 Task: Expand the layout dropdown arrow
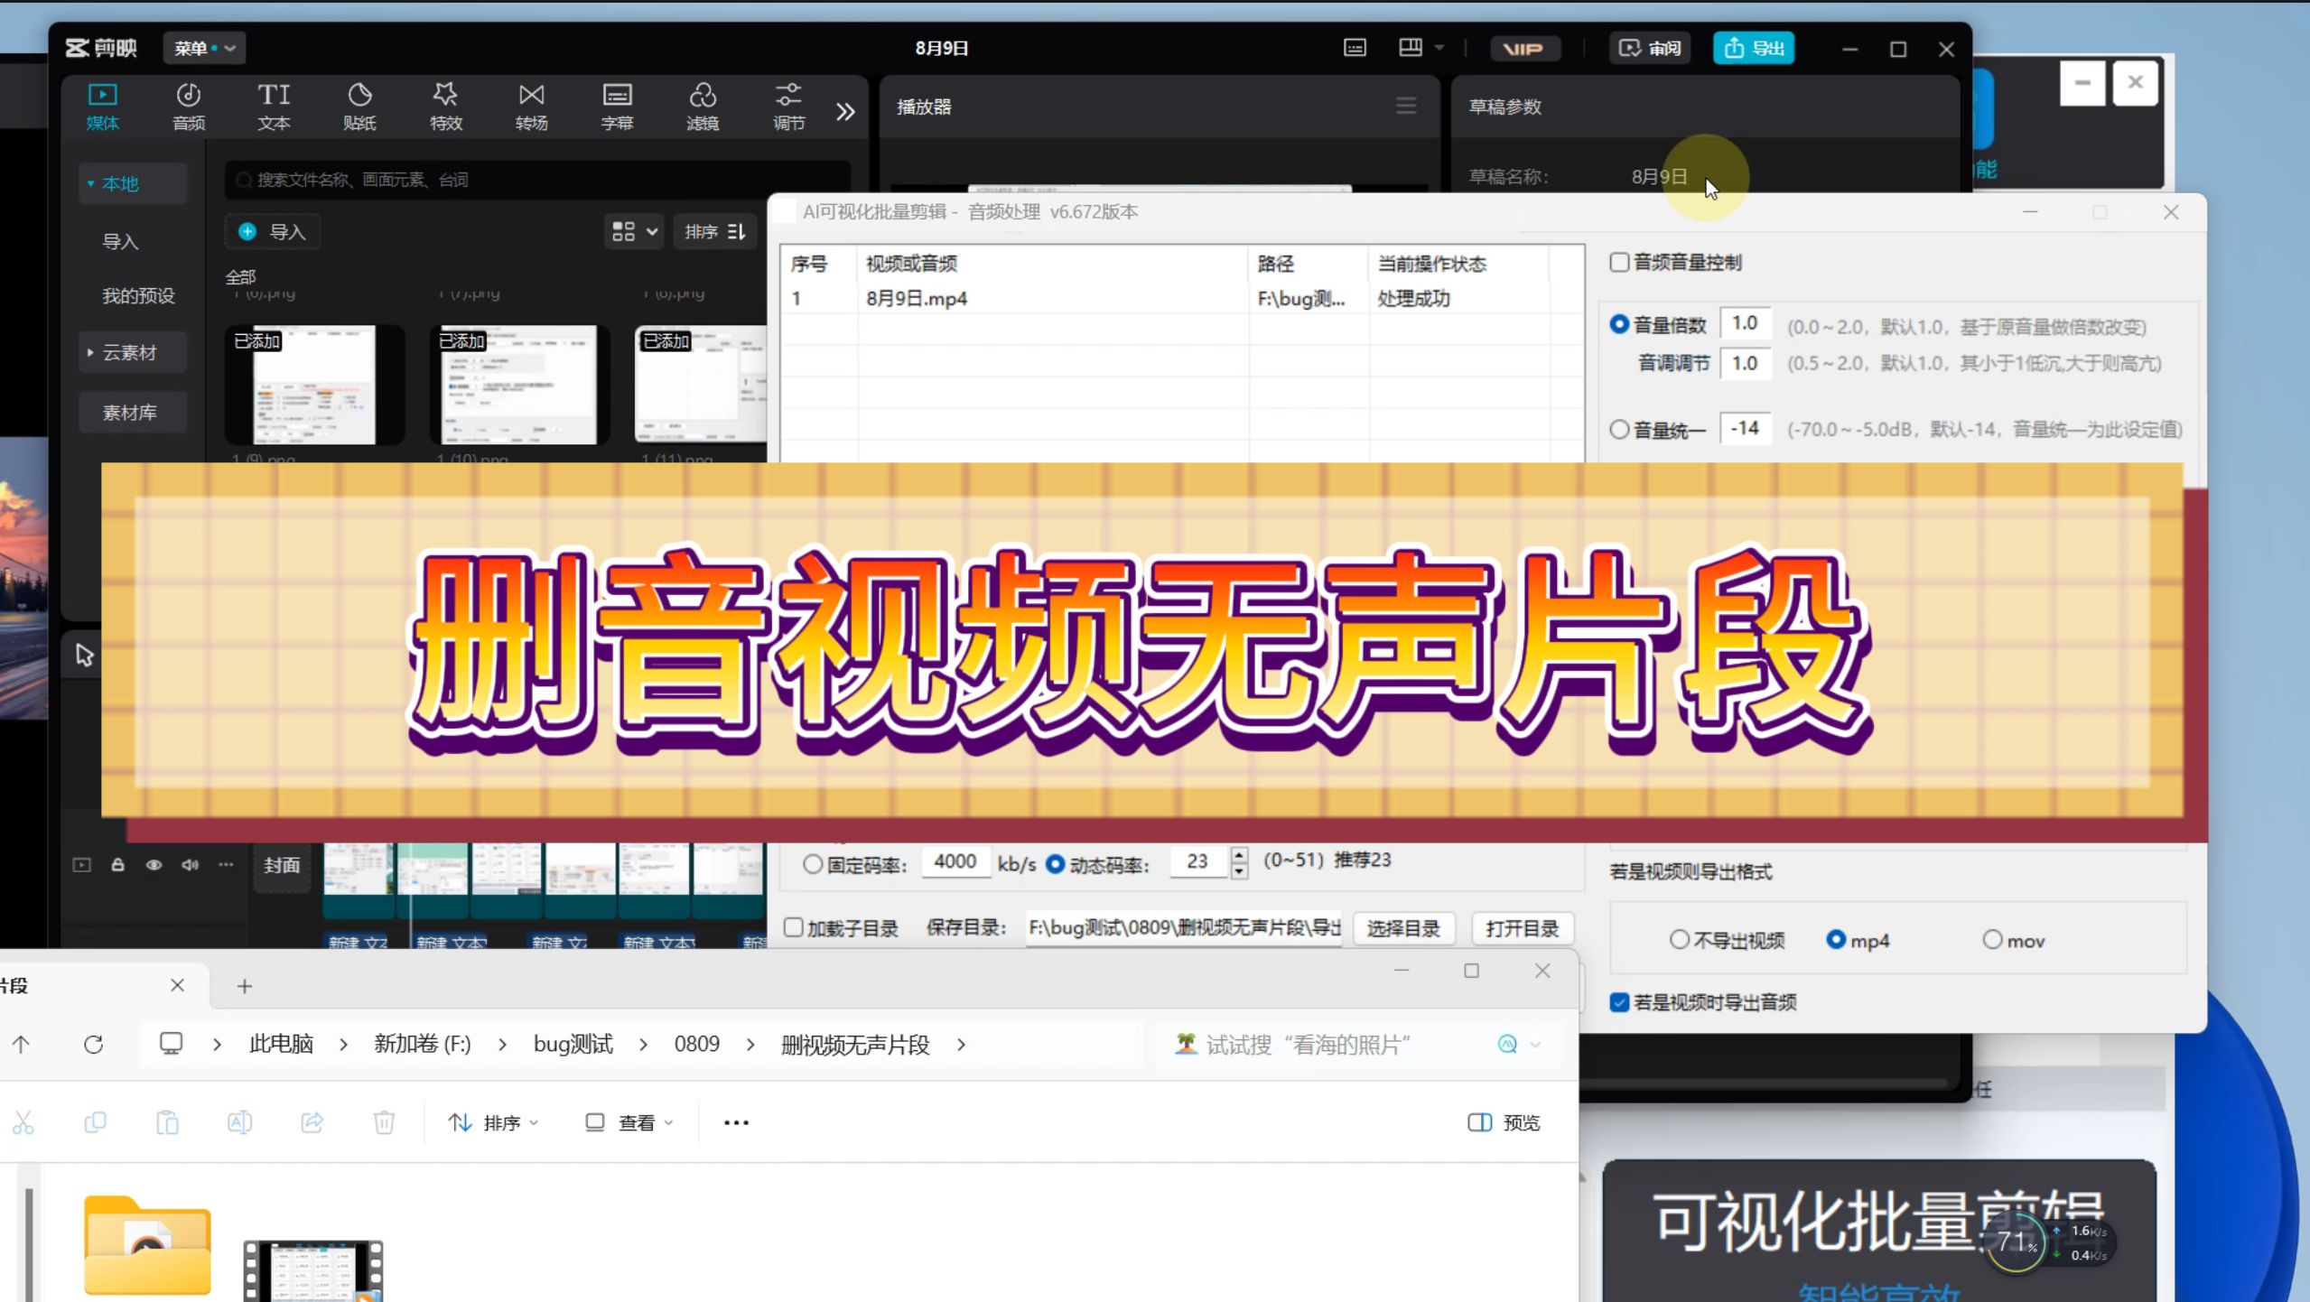(1439, 48)
